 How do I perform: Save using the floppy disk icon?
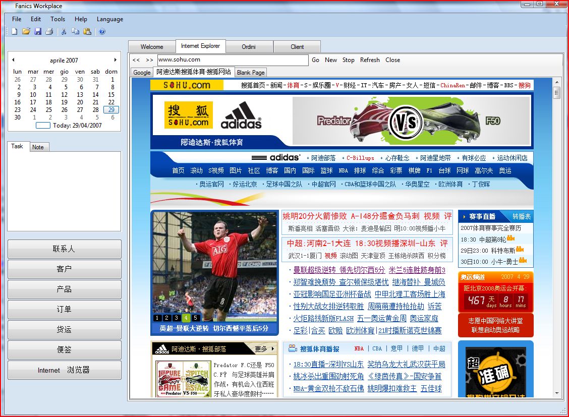click(x=38, y=32)
